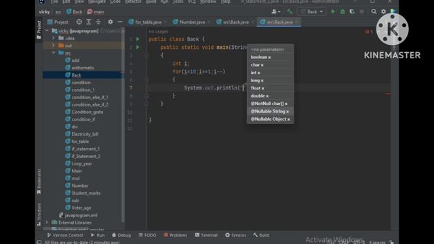Open the TODO tool window
The image size is (434, 244).
click(147, 235)
